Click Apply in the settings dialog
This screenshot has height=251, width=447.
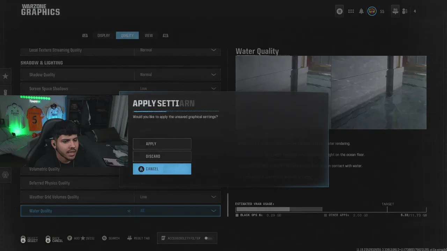(162, 144)
